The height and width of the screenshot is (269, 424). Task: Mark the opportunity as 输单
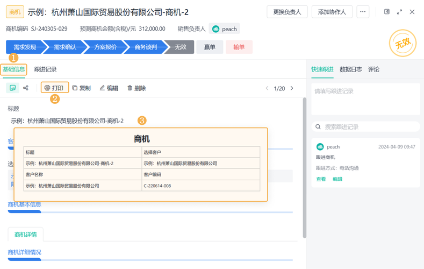point(239,47)
